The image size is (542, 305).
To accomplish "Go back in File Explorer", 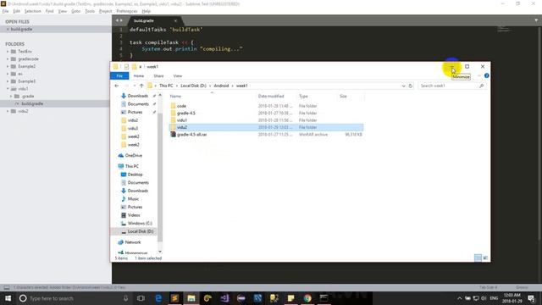I will coord(117,86).
